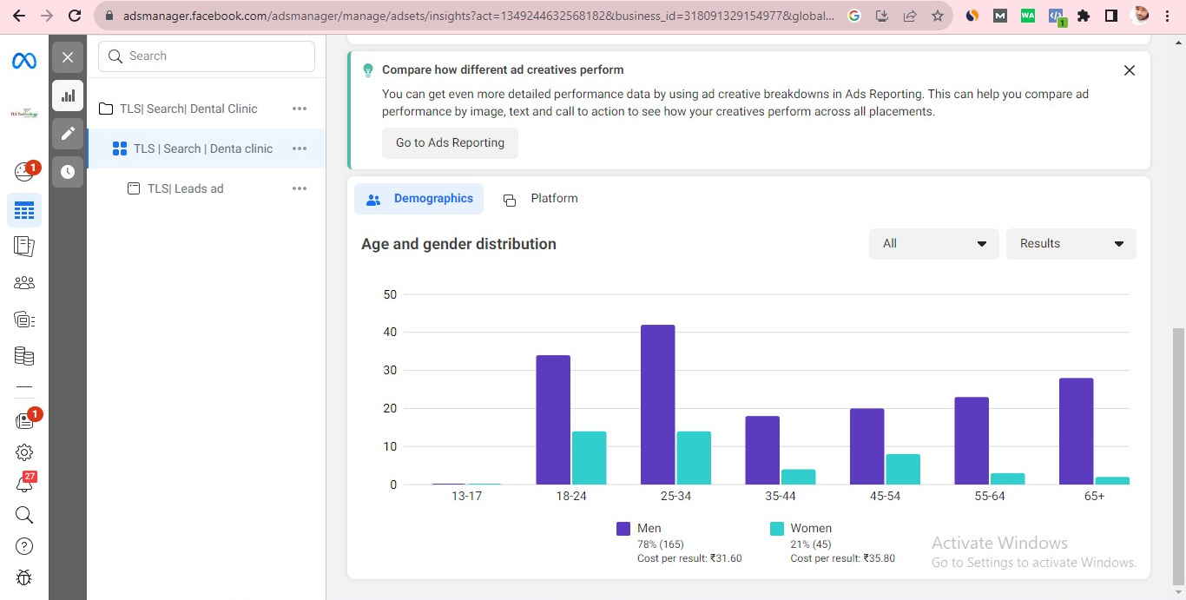Toggle Women legend series in chart
The height and width of the screenshot is (600, 1186).
[801, 528]
